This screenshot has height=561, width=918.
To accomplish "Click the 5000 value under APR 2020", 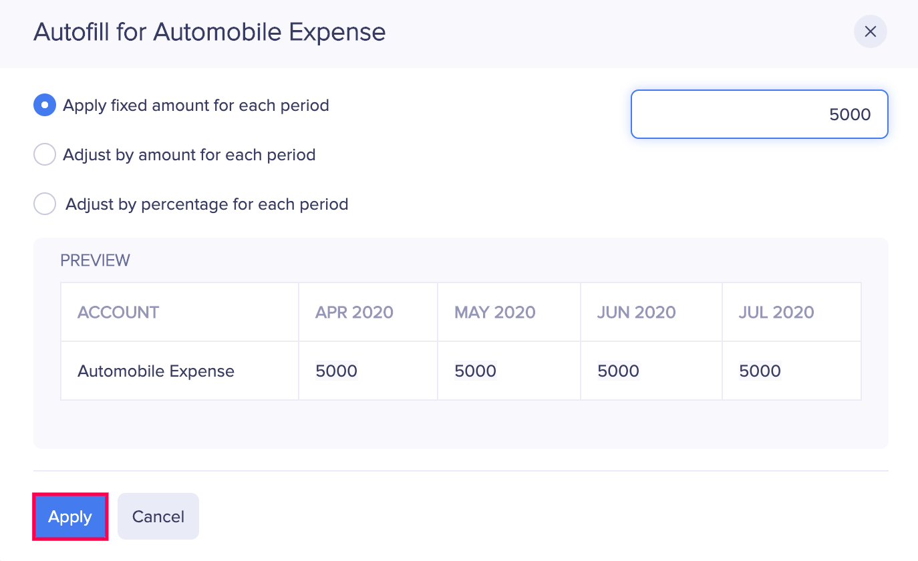I will tap(336, 371).
